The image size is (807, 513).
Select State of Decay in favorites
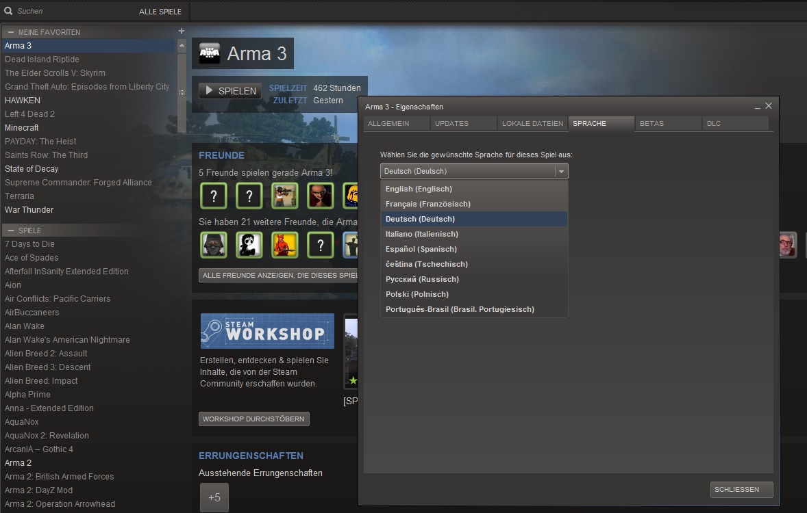(x=88, y=168)
